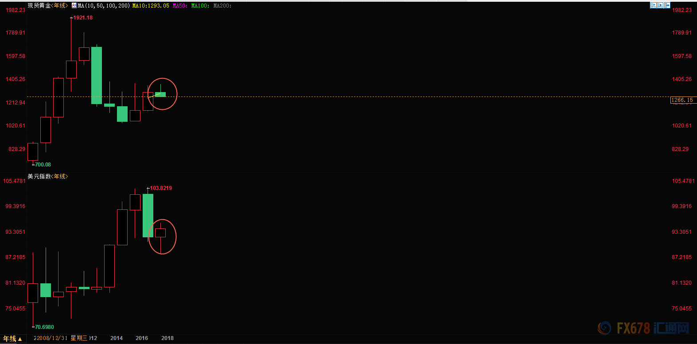Click the 103.8219 high marker on the dollar index

point(161,188)
